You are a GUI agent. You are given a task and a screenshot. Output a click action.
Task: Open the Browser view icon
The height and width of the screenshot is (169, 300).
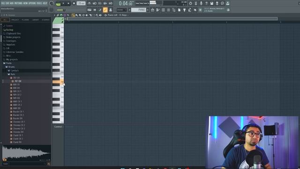174,10
